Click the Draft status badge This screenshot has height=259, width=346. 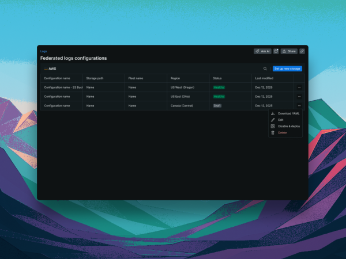pos(217,106)
